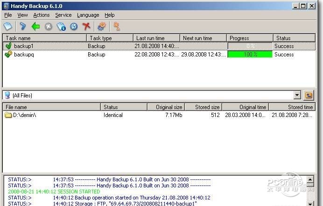Click the green left arrow restore icon
Screen dimensions: 323x206
(35, 27)
